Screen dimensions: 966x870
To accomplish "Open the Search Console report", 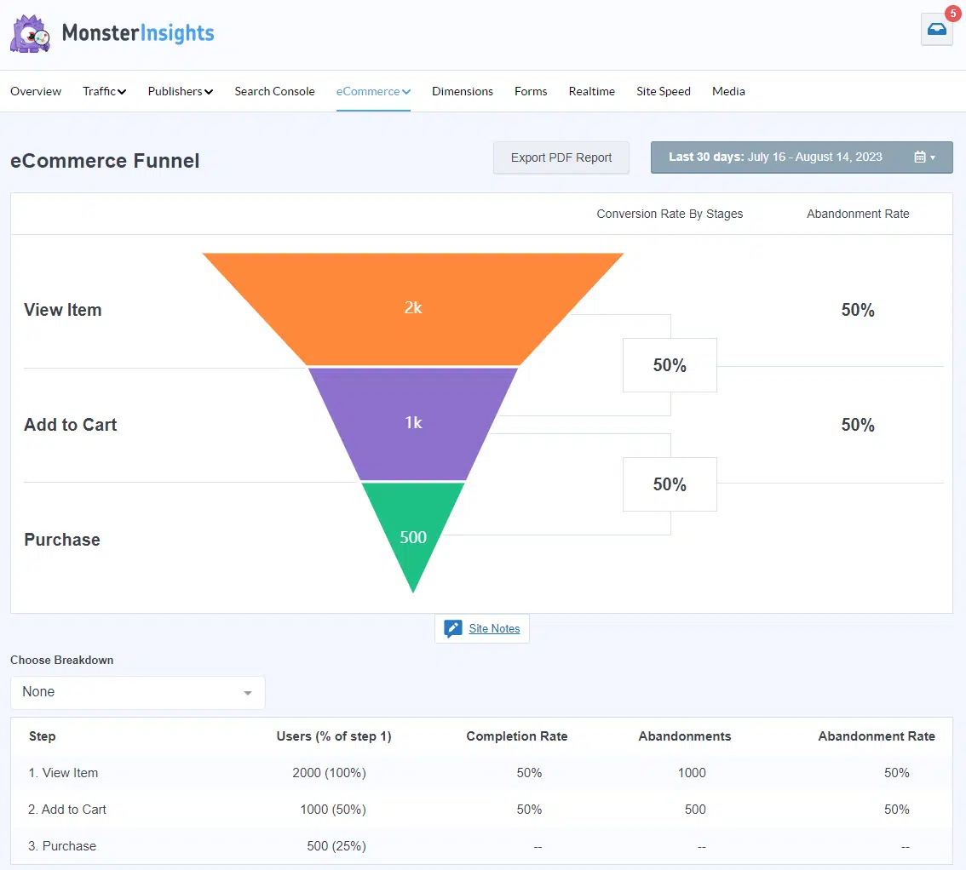I will (x=274, y=91).
